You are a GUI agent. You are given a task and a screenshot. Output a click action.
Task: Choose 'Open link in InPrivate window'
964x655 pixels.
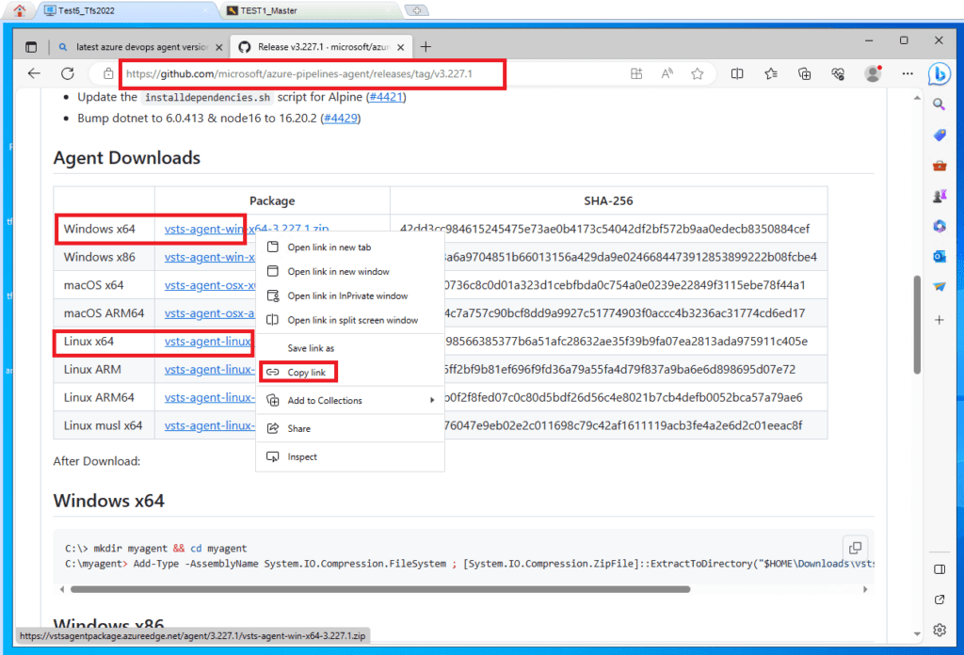350,296
